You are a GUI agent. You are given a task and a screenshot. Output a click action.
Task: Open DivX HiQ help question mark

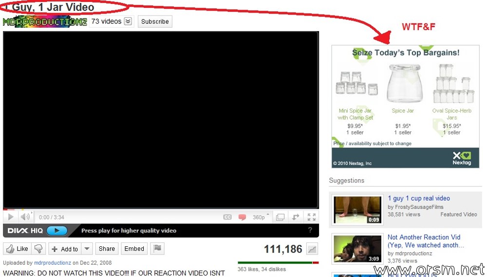tap(310, 230)
